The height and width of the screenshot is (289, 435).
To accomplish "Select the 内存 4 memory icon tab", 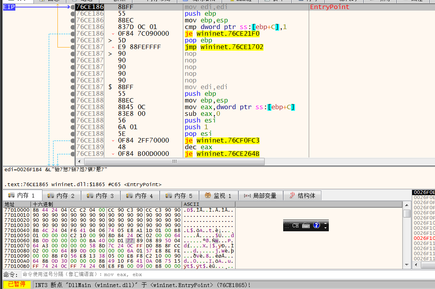I will [140, 196].
